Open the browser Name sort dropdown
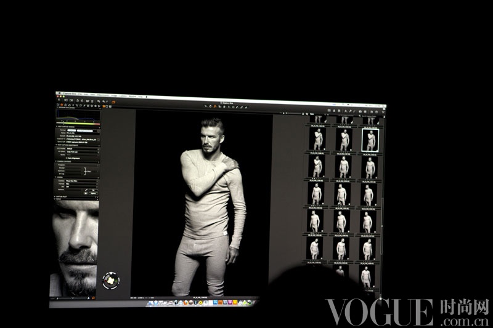This screenshot has width=493, height=328. tap(319, 114)
